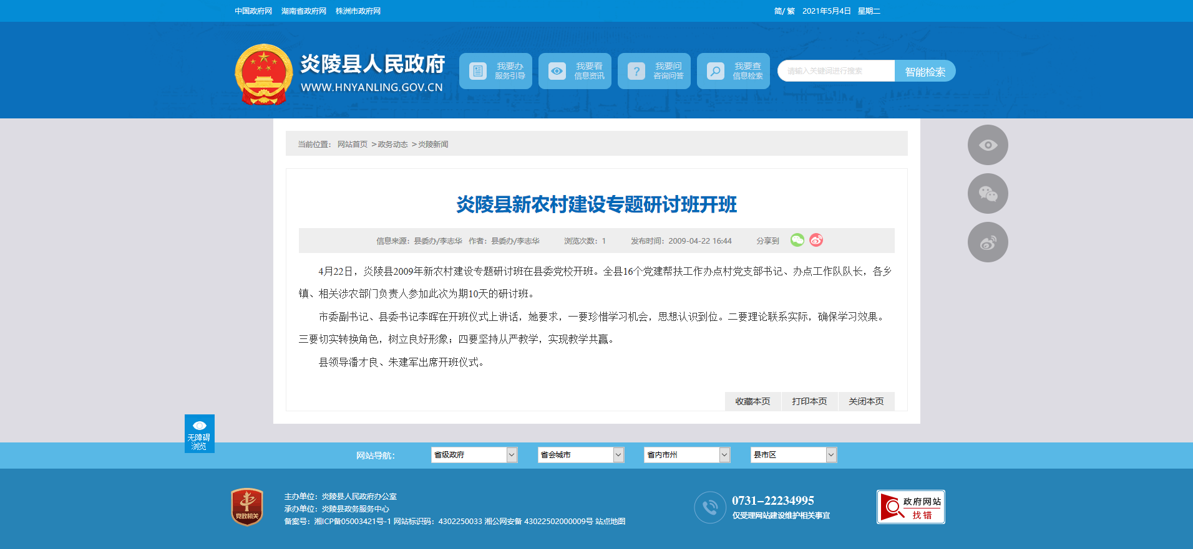
Task: Expand the 省内市州 dropdown
Action: click(x=686, y=455)
